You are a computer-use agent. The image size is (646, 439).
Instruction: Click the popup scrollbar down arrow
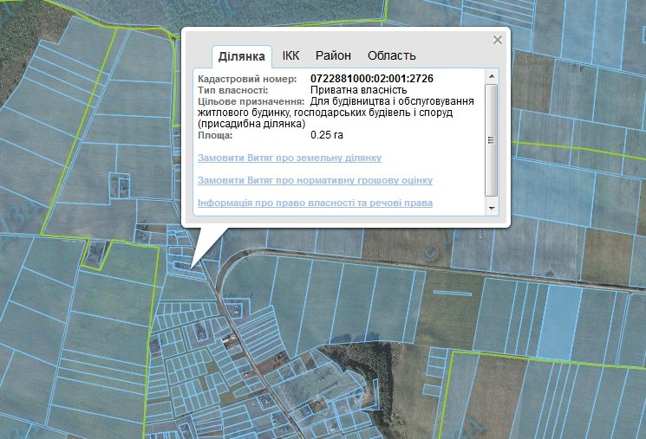point(491,209)
